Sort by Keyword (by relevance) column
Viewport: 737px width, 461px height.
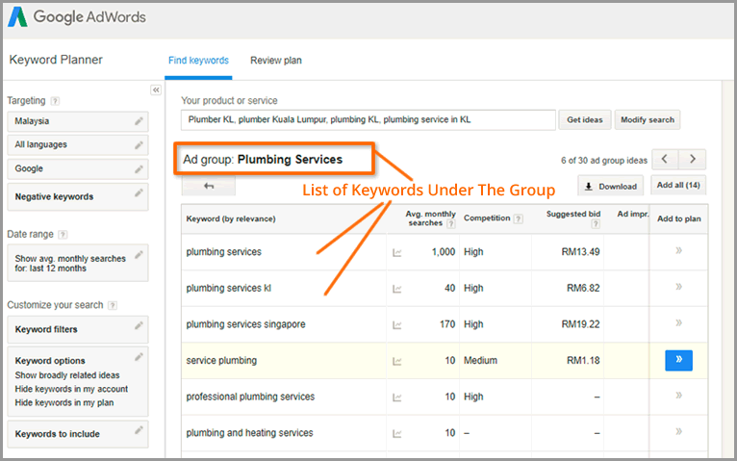pyautogui.click(x=231, y=219)
